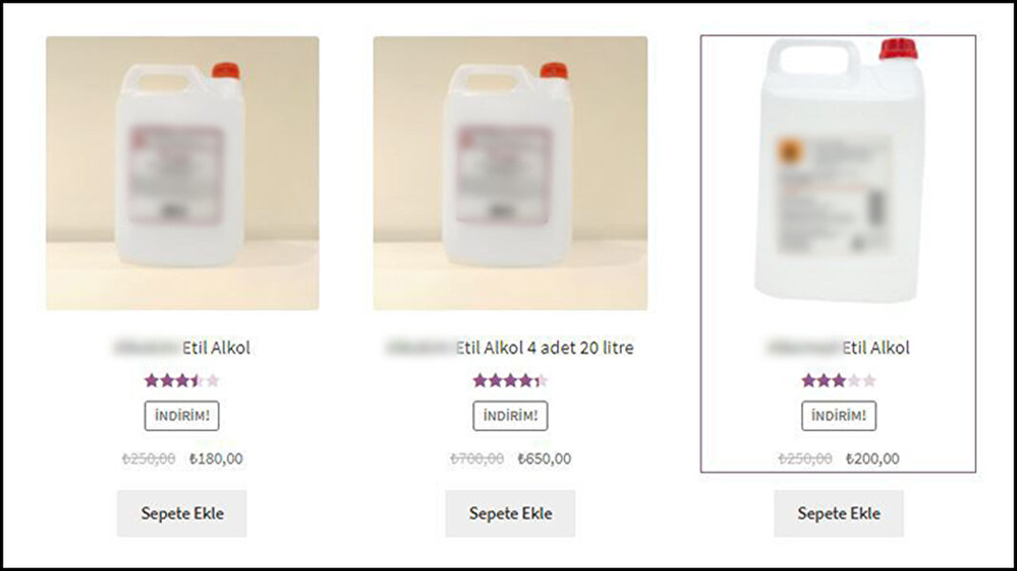Click the star rating of 20 litre product

[510, 380]
